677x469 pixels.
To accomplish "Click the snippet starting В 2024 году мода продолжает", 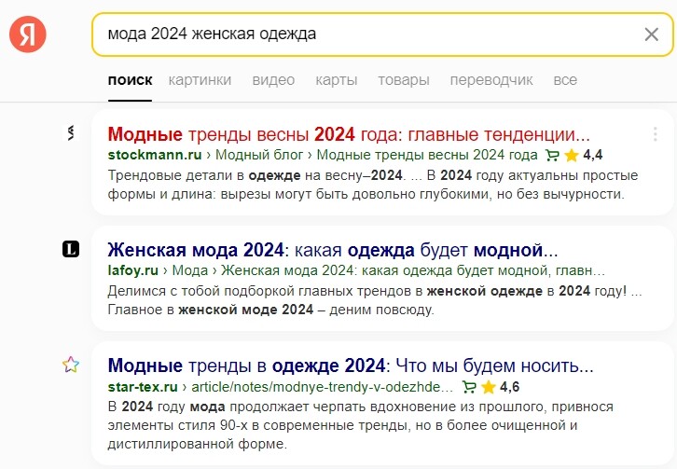I will [361, 425].
